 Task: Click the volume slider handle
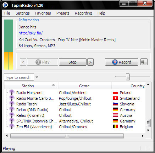[128, 77]
